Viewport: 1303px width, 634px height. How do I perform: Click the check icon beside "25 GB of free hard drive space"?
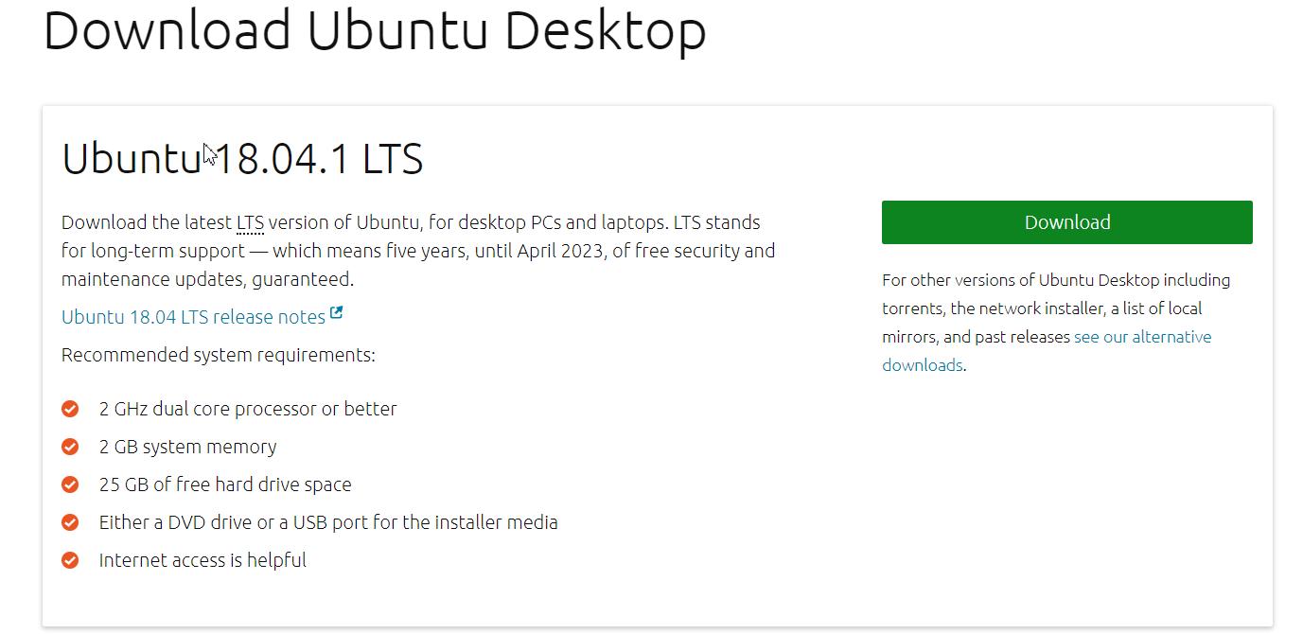click(x=70, y=484)
